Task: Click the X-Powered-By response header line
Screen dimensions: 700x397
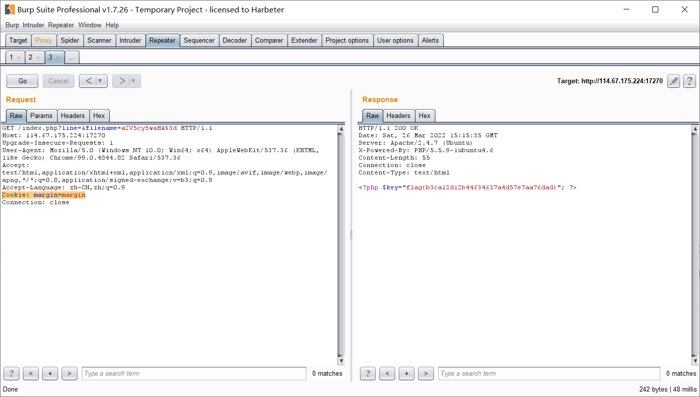Action: click(426, 151)
